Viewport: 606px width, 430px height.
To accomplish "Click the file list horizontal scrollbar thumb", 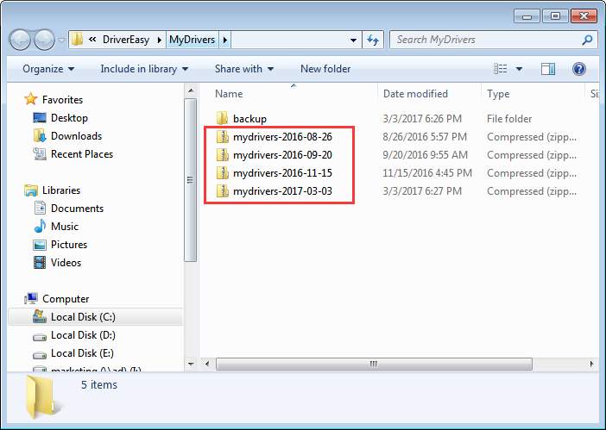I will tap(374, 364).
